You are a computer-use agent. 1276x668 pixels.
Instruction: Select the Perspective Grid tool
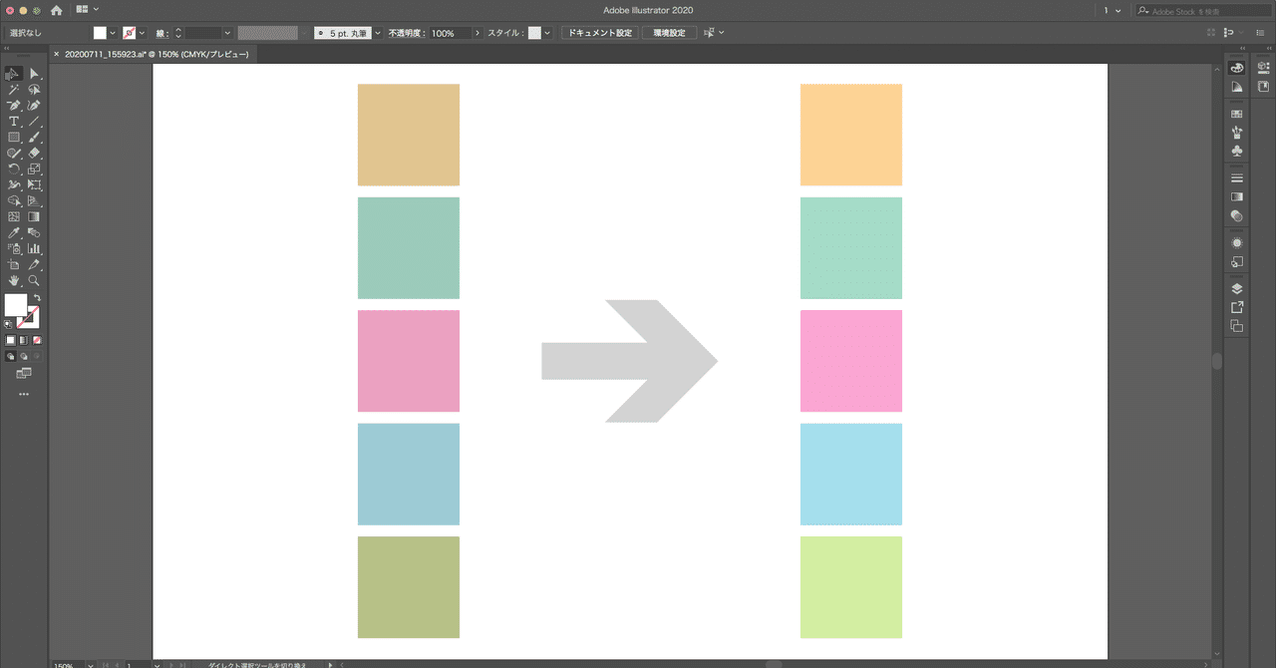[x=34, y=200]
